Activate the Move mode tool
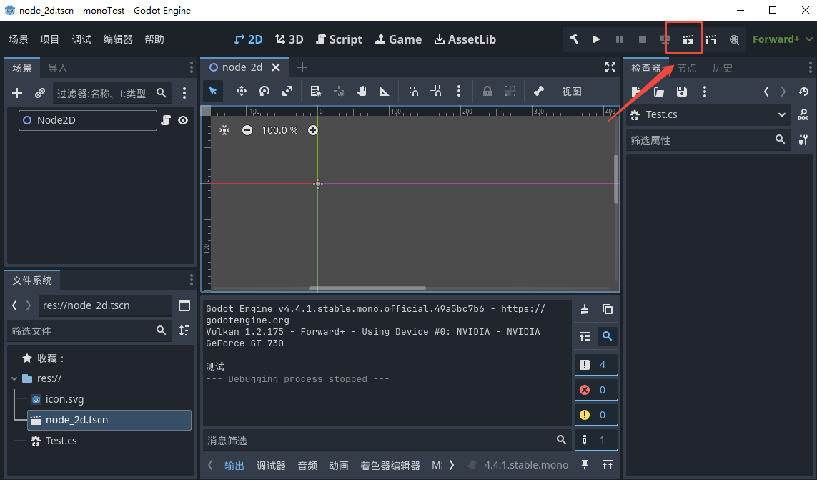The image size is (817, 480). (242, 92)
